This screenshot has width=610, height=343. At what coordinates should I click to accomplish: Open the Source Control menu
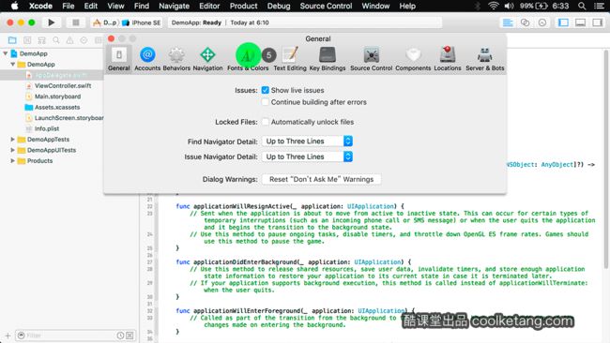326,6
